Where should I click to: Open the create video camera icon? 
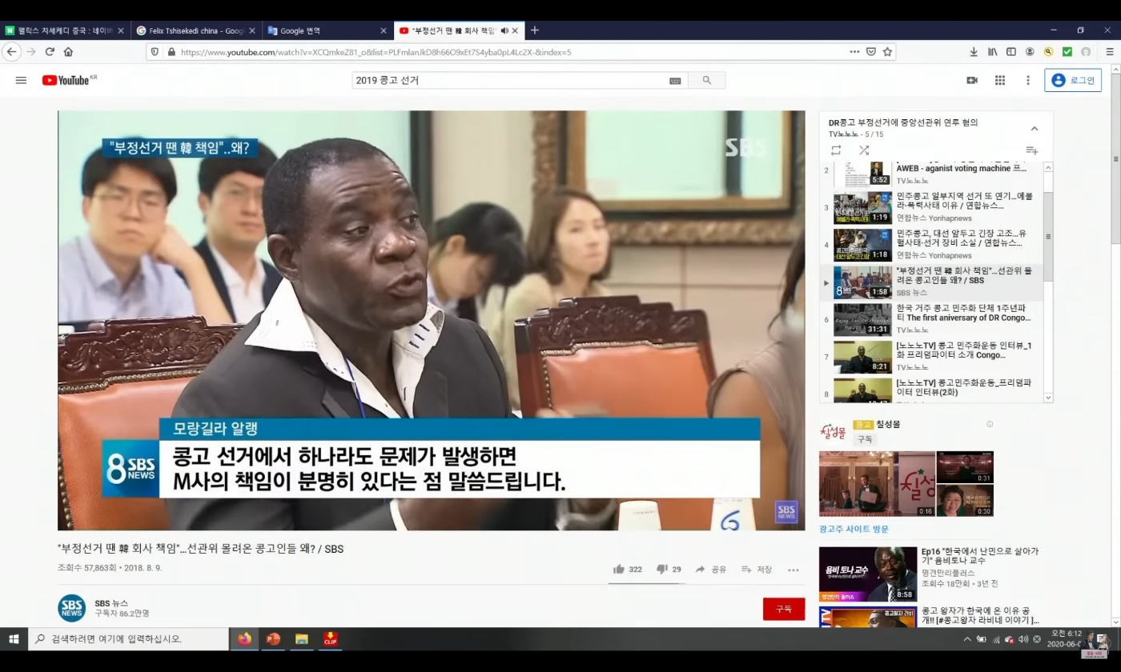click(972, 80)
